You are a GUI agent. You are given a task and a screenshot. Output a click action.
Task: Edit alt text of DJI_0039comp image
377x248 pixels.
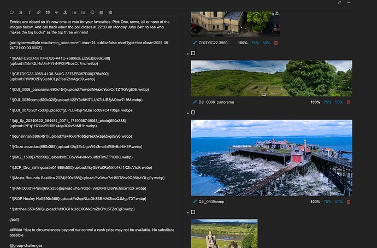(195, 202)
